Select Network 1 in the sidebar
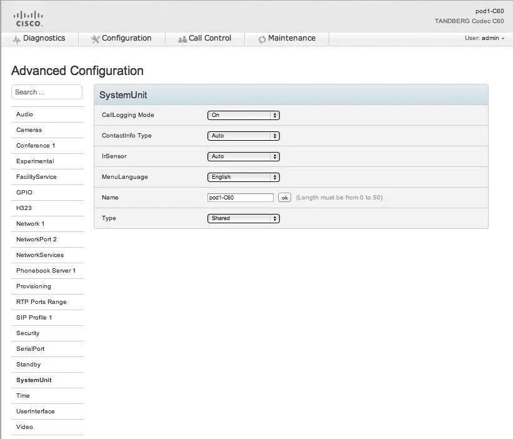This screenshot has width=513, height=439. pos(47,224)
